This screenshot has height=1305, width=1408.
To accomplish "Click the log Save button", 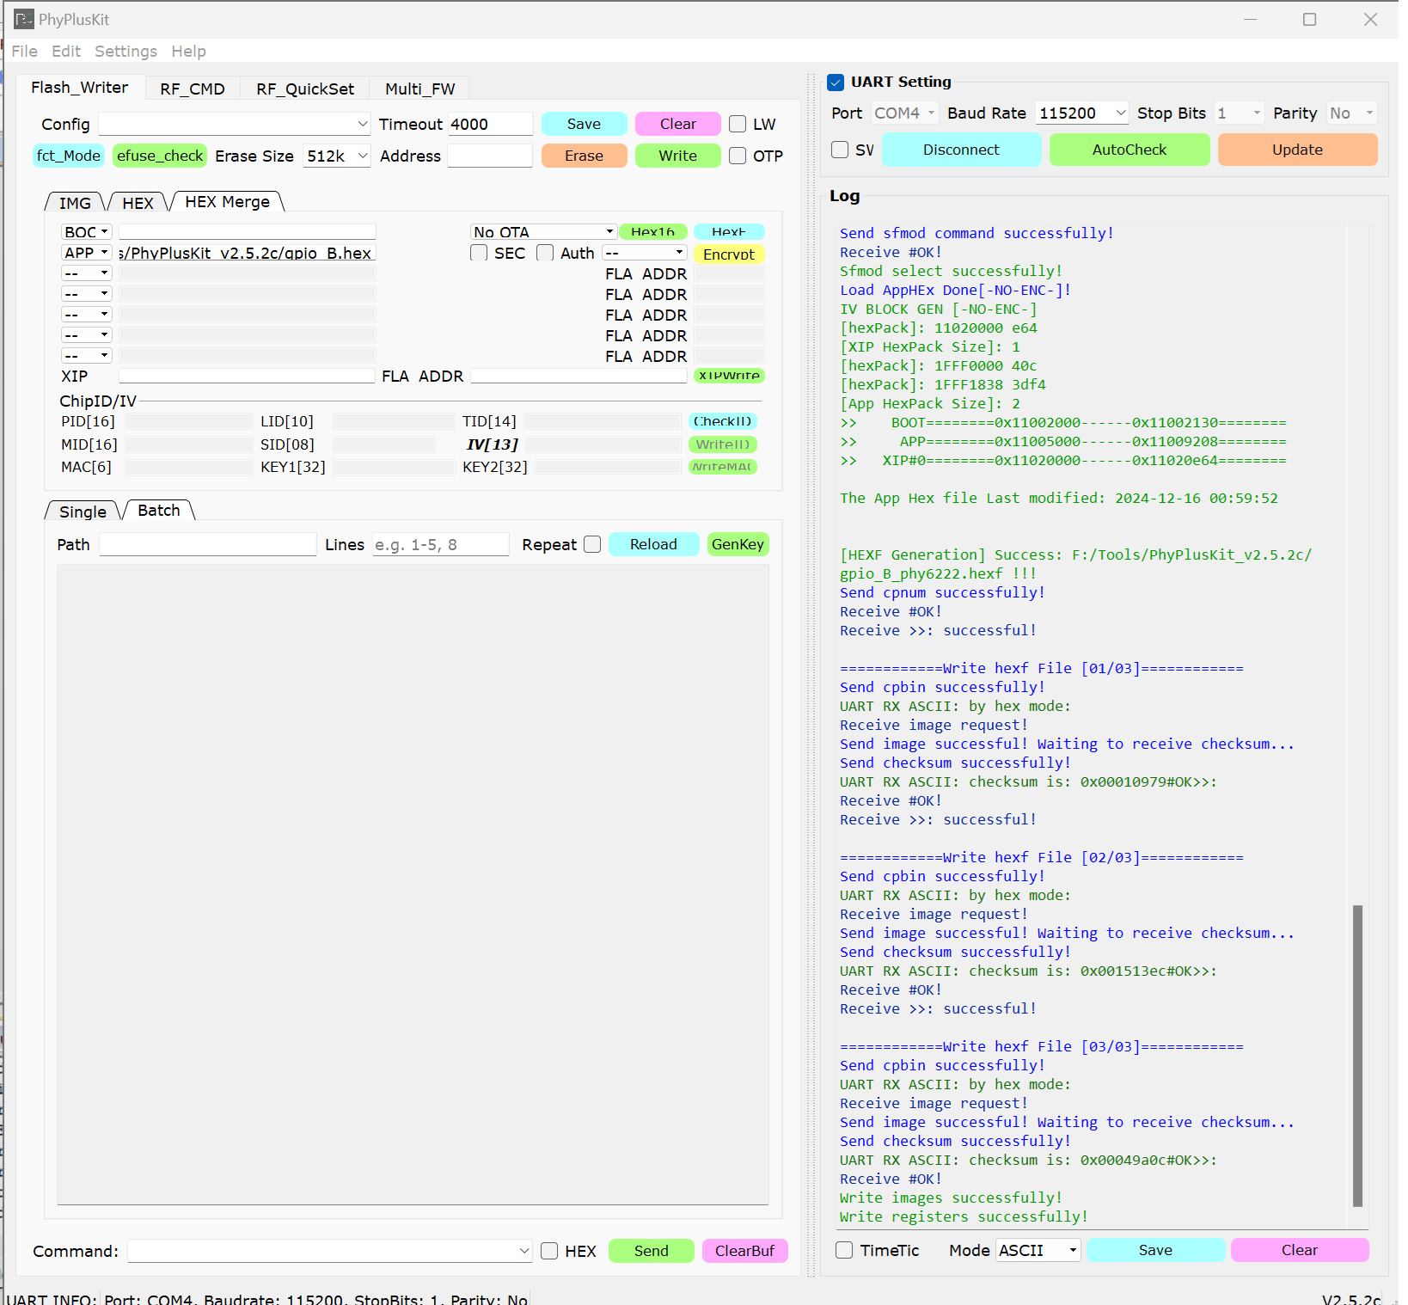I will pos(1155,1250).
